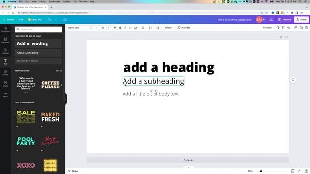Click the redo arrow in header

coord(57,20)
